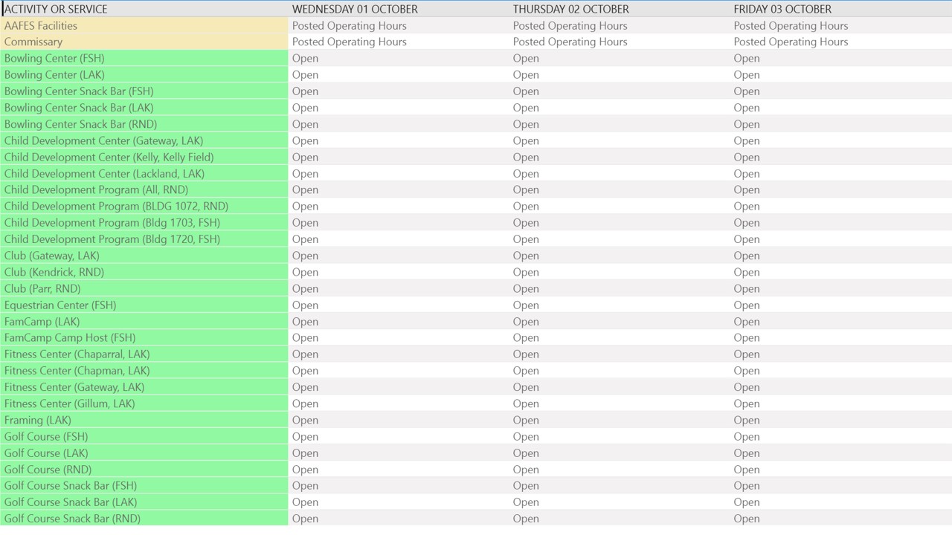Select the WEDNESDAY 01 OCTOBER column header
This screenshot has height=535, width=952.
[355, 9]
